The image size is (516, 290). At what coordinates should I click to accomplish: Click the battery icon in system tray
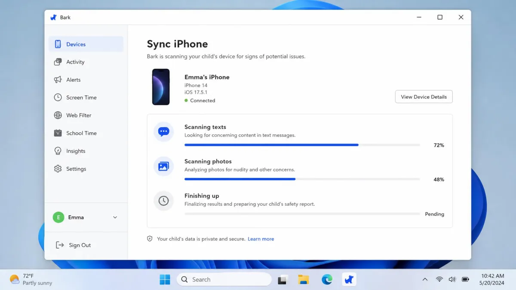click(x=465, y=279)
